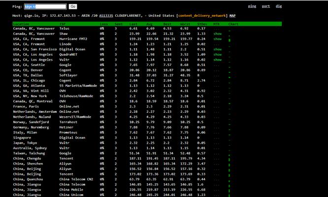Click the Italy, Milan location

[x=25, y=132]
